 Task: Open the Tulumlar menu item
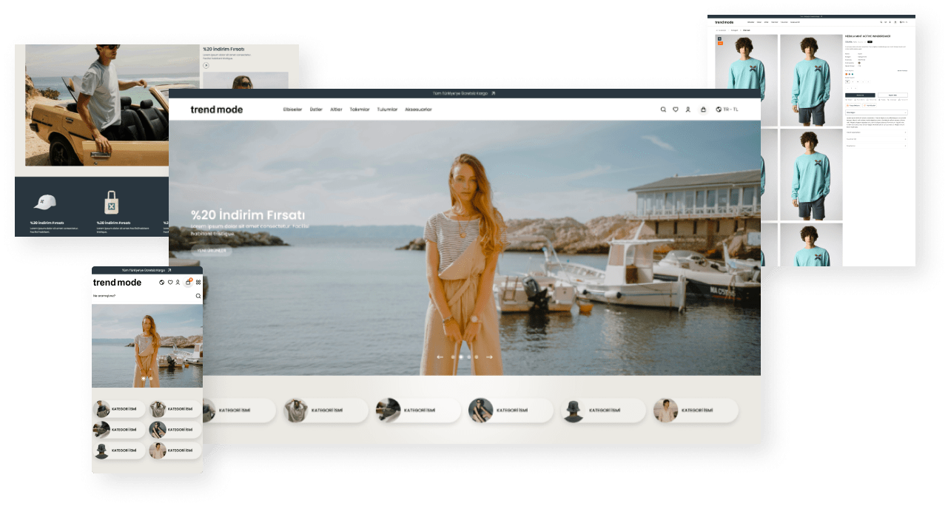point(387,109)
